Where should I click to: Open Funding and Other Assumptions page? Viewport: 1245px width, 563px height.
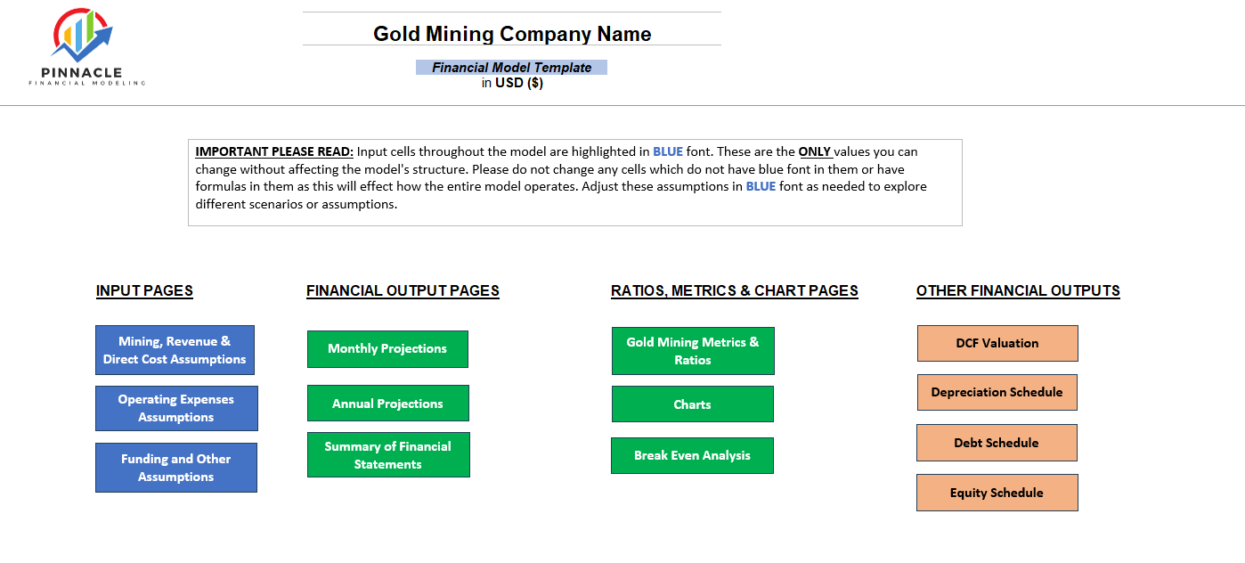(x=175, y=468)
